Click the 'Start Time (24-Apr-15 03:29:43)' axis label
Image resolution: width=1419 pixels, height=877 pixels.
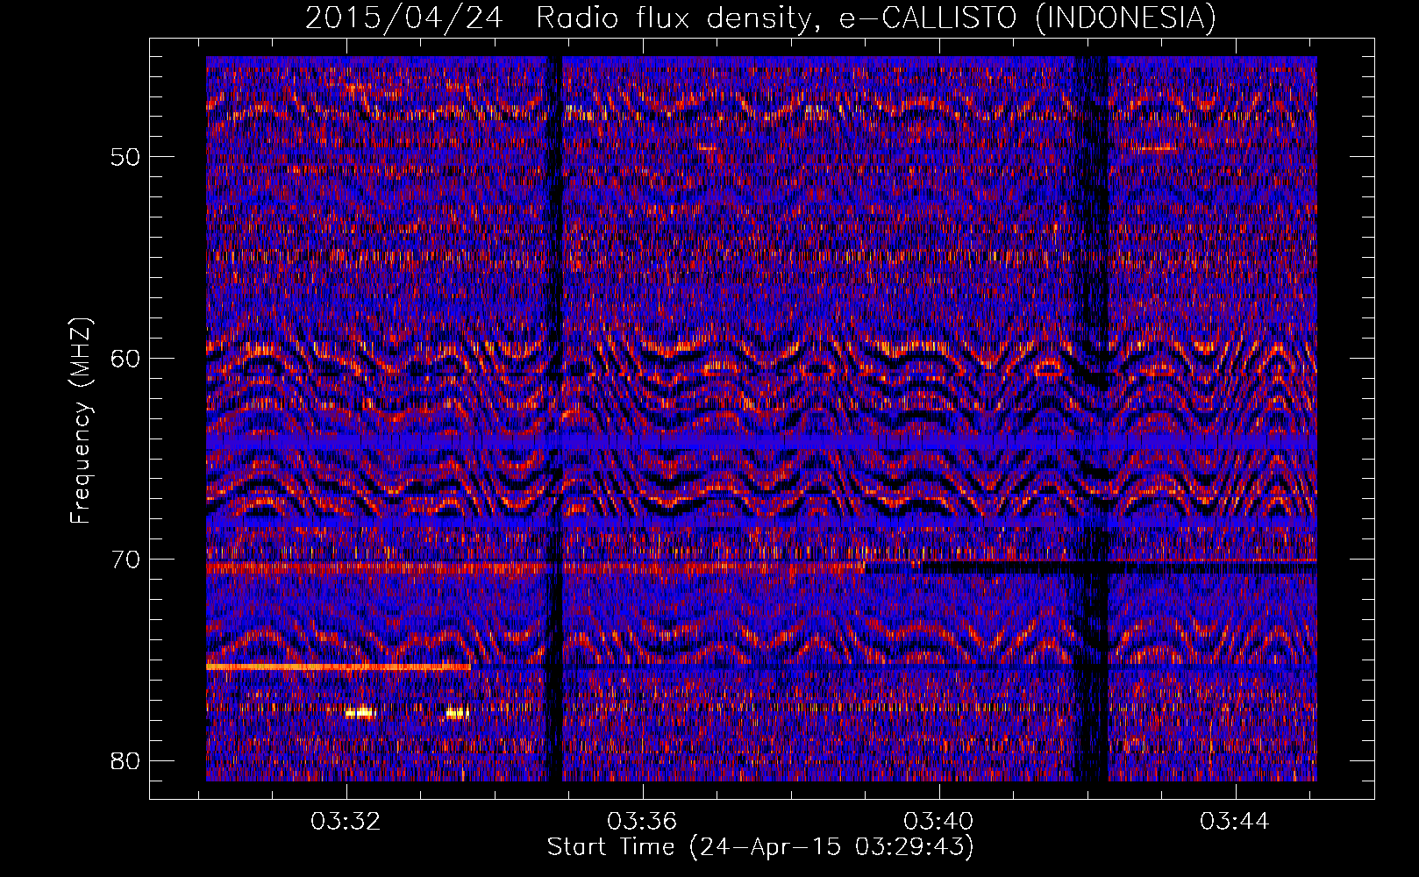pyautogui.click(x=760, y=847)
